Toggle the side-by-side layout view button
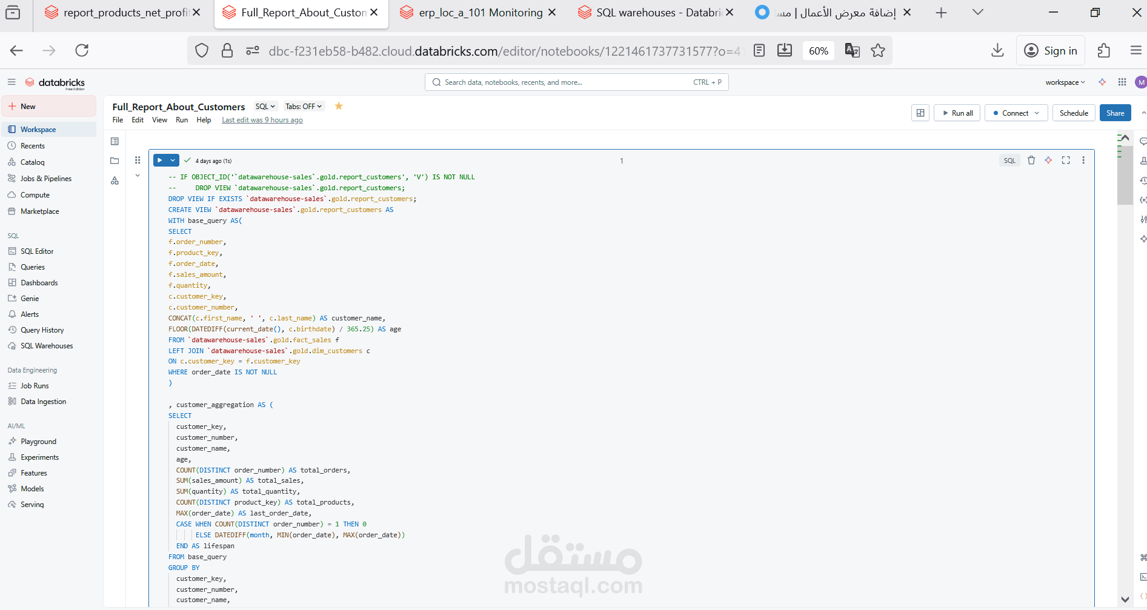This screenshot has width=1147, height=610. coord(920,113)
